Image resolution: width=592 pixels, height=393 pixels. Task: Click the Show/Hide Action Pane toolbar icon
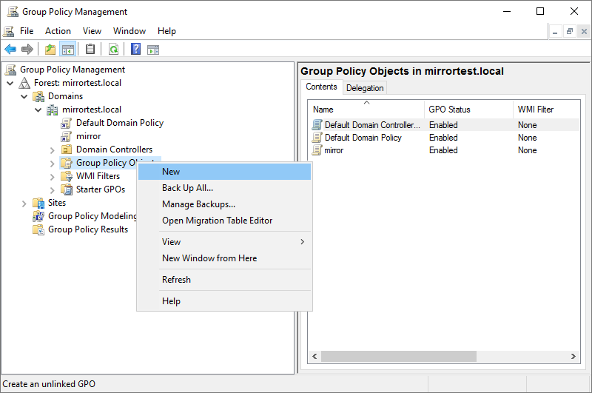pos(153,49)
